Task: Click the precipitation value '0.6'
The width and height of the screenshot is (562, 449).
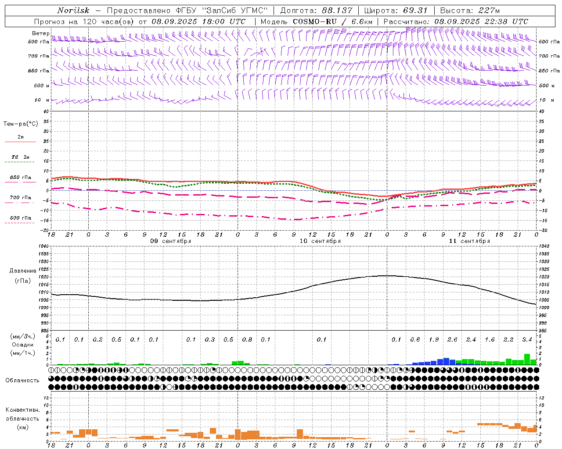Action: pyautogui.click(x=415, y=340)
